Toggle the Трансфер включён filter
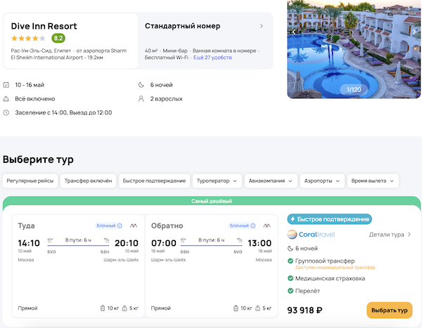The width and height of the screenshot is (422, 328). 88,181
